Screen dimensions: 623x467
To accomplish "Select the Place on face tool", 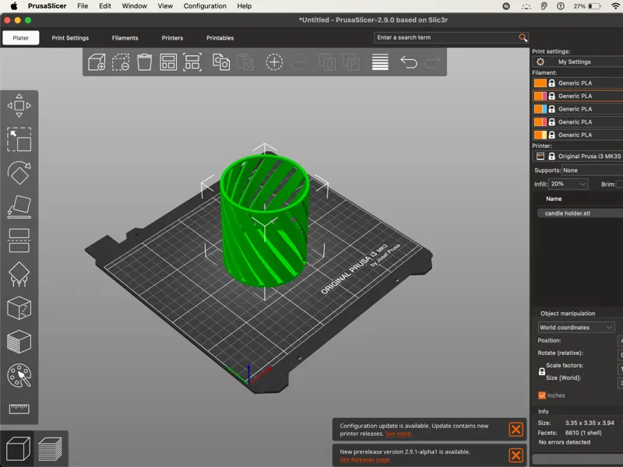I will [x=19, y=206].
